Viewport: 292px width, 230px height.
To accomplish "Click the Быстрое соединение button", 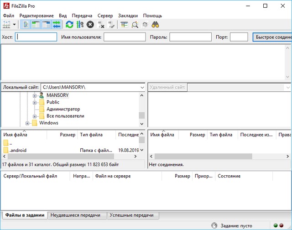I will click(x=272, y=37).
